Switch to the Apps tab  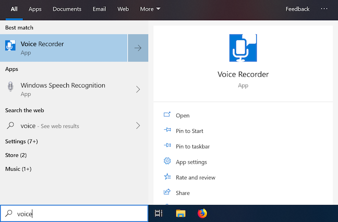35,9
